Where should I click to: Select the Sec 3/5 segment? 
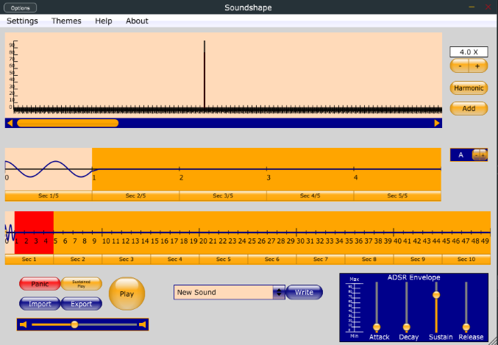223,196
